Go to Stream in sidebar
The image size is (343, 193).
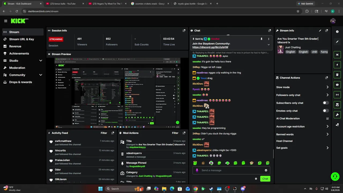click(x=23, y=32)
